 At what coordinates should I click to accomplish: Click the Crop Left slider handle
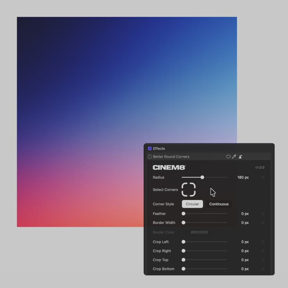tap(183, 242)
